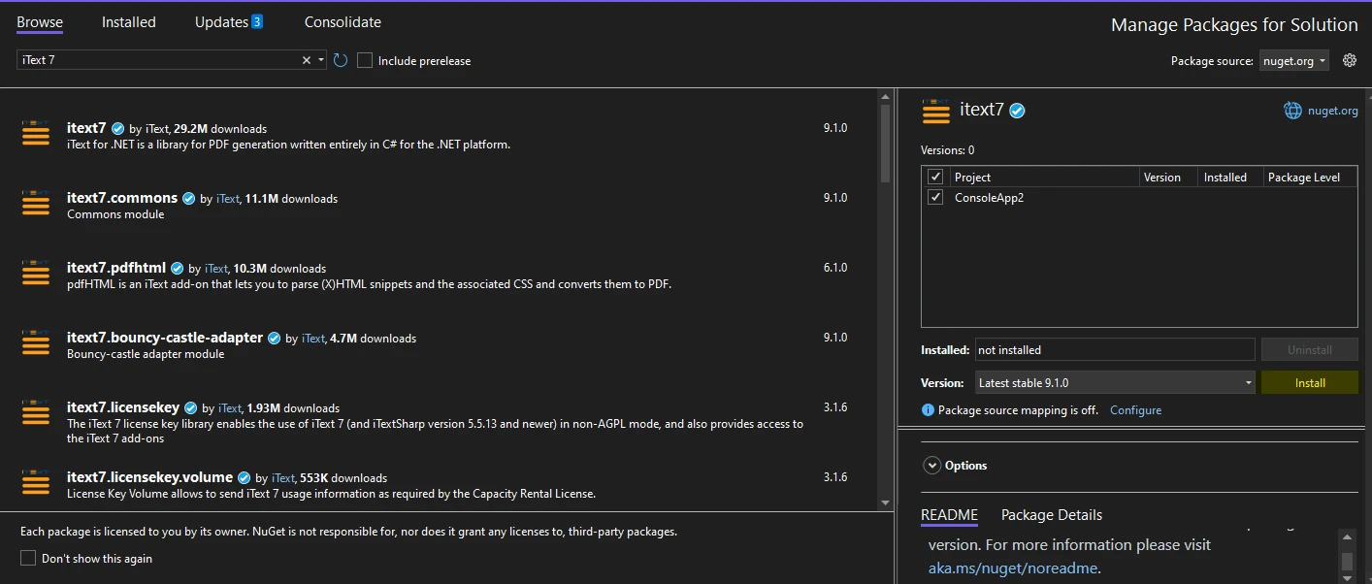1372x584 pixels.
Task: Click the Commons module description
Action: 115,214
